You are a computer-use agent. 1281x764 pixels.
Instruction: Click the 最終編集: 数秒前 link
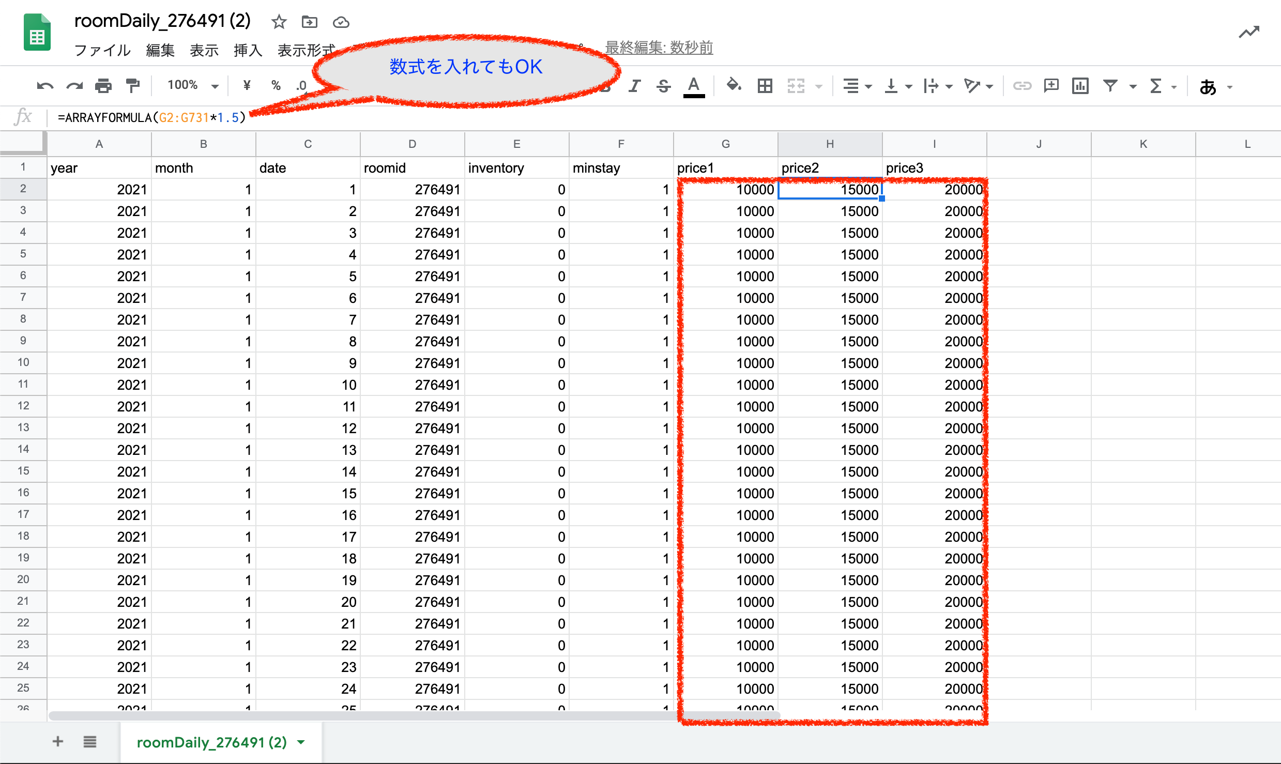point(659,48)
